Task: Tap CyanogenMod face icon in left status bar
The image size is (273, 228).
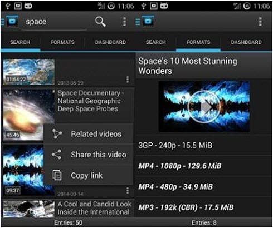Action: (28, 6)
